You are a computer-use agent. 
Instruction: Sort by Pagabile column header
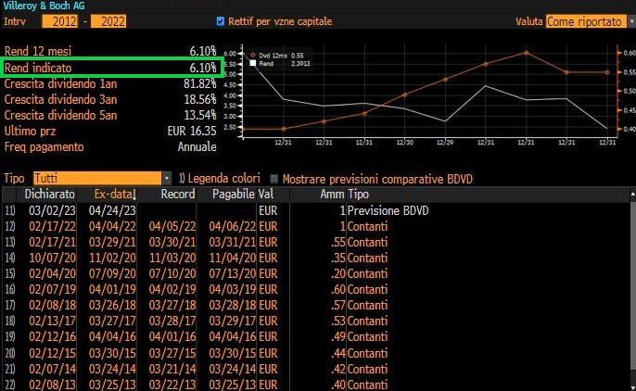[234, 194]
